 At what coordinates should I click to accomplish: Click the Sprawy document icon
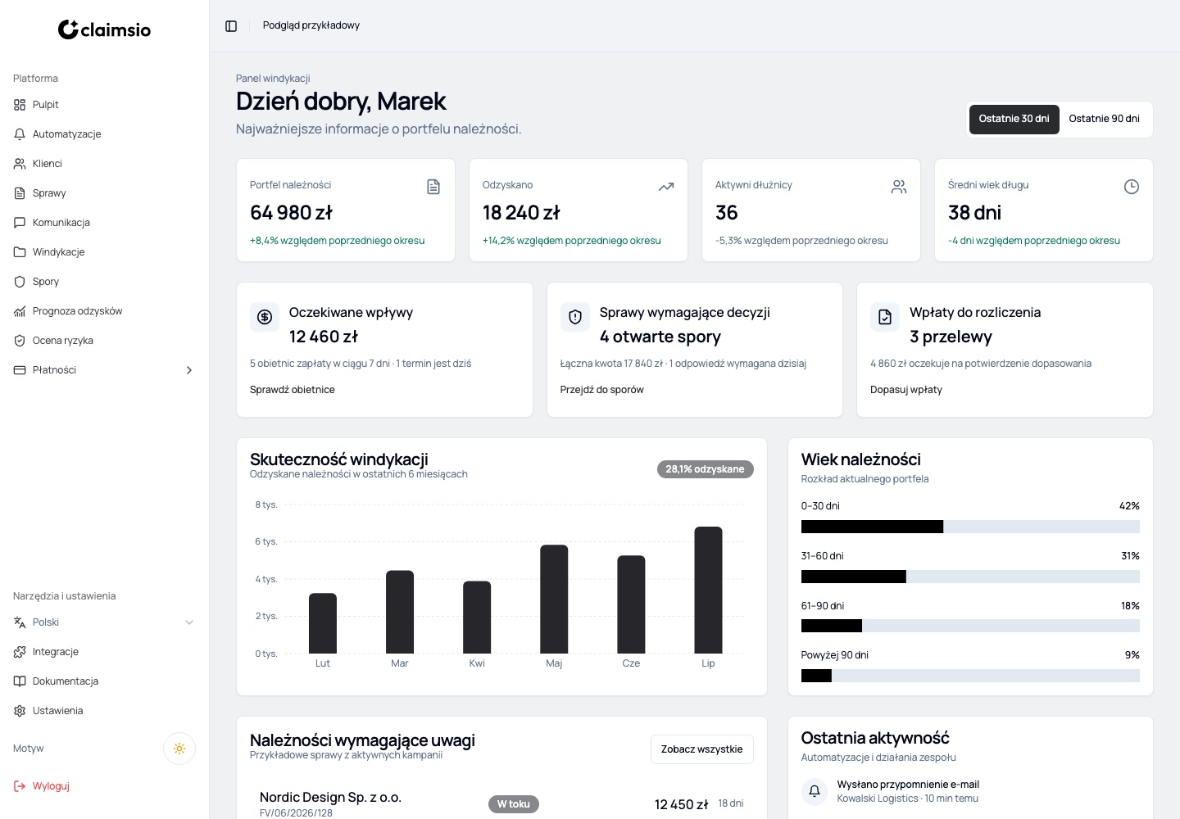coord(20,193)
